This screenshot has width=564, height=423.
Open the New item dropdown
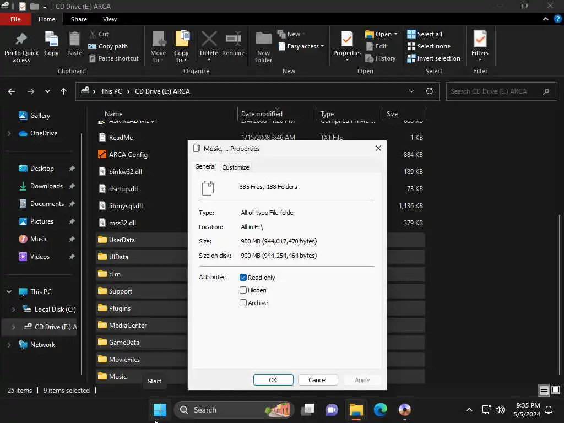click(291, 34)
